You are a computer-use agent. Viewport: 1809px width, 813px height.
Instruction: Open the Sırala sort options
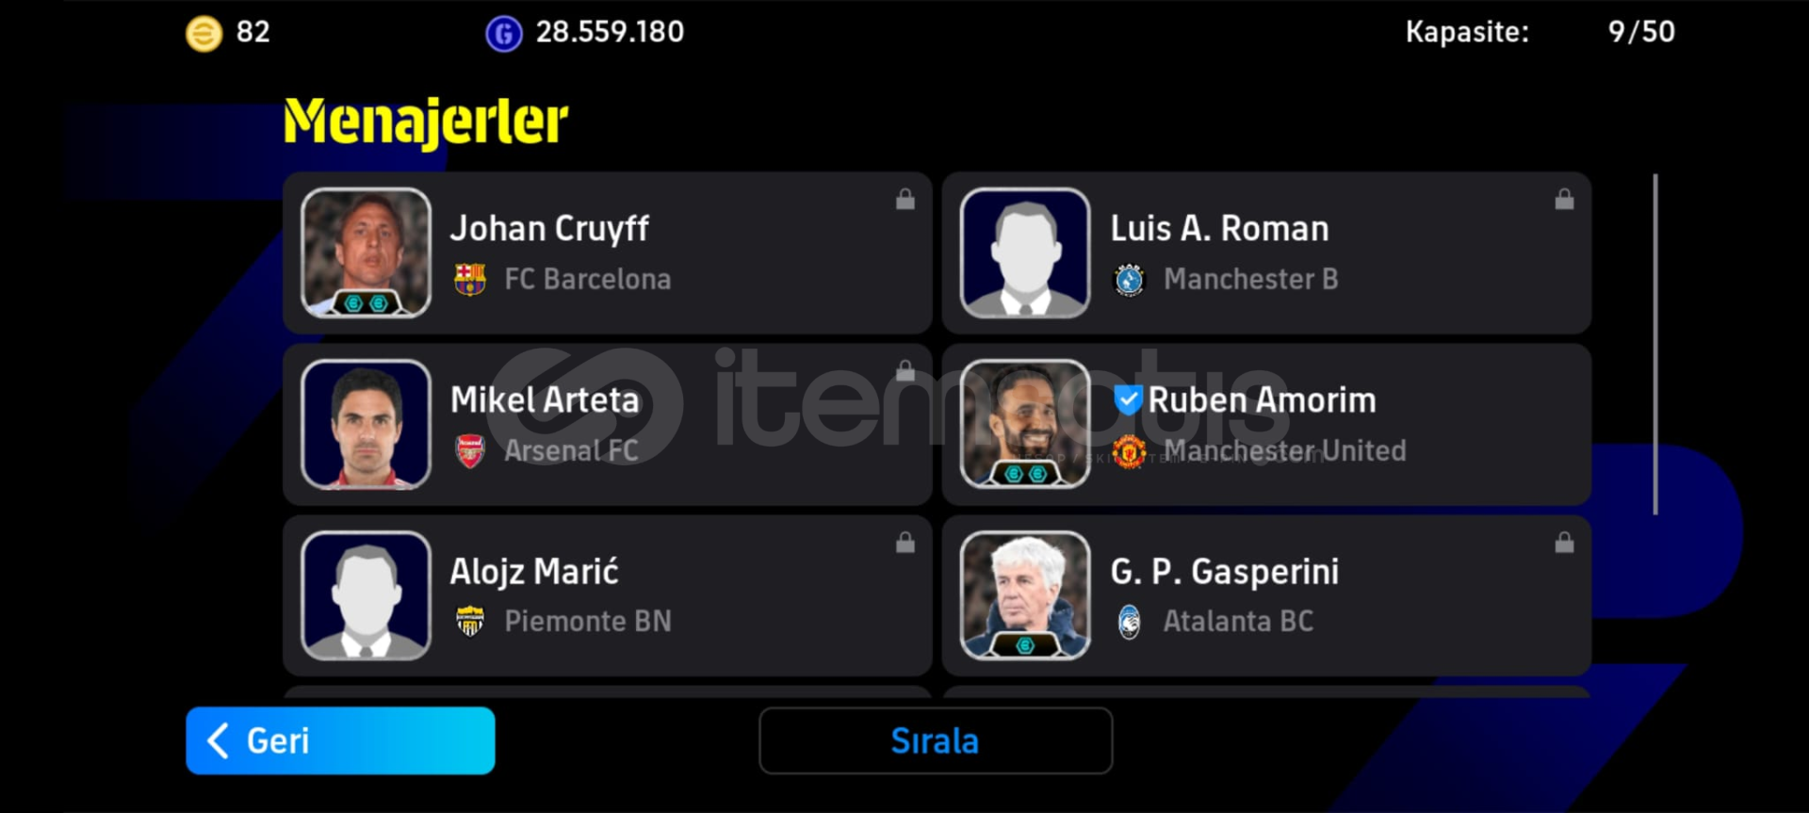[936, 741]
